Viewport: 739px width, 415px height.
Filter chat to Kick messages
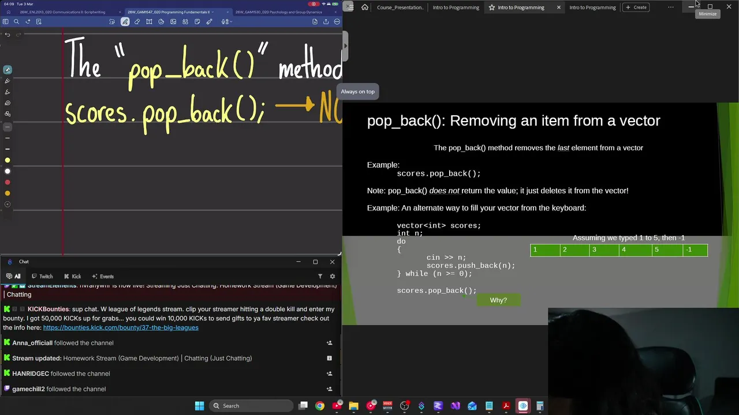[72, 276]
